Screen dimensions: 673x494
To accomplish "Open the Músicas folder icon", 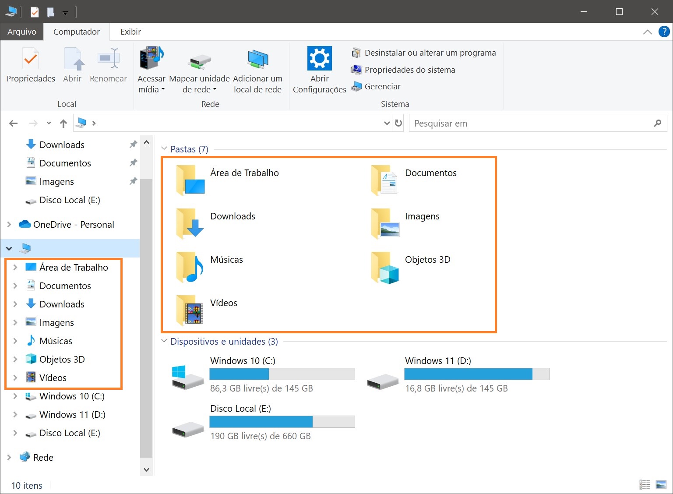I will tap(190, 267).
